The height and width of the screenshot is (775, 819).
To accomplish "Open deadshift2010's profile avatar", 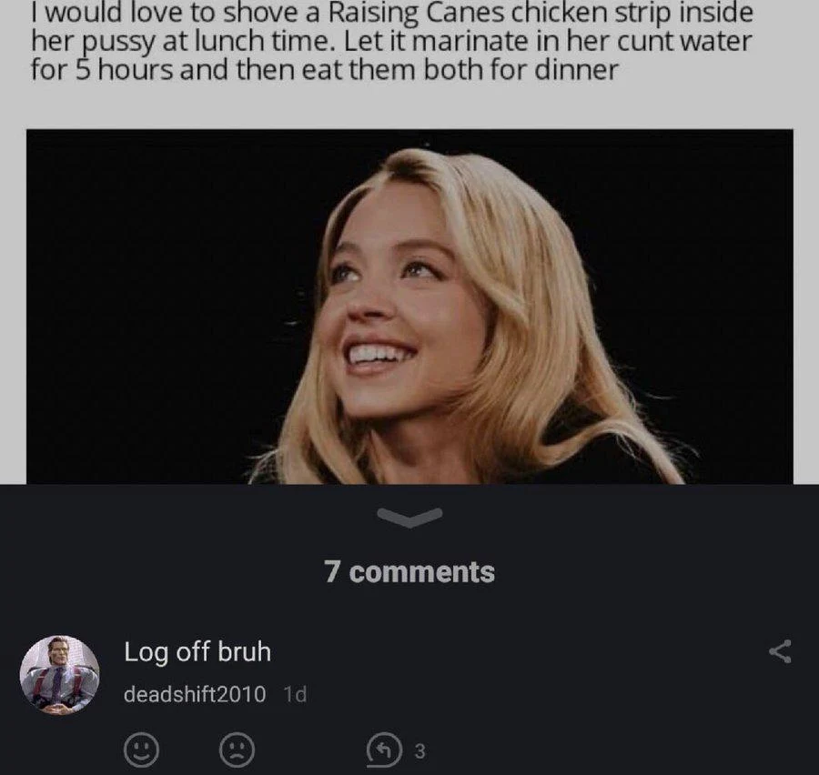I will [59, 674].
